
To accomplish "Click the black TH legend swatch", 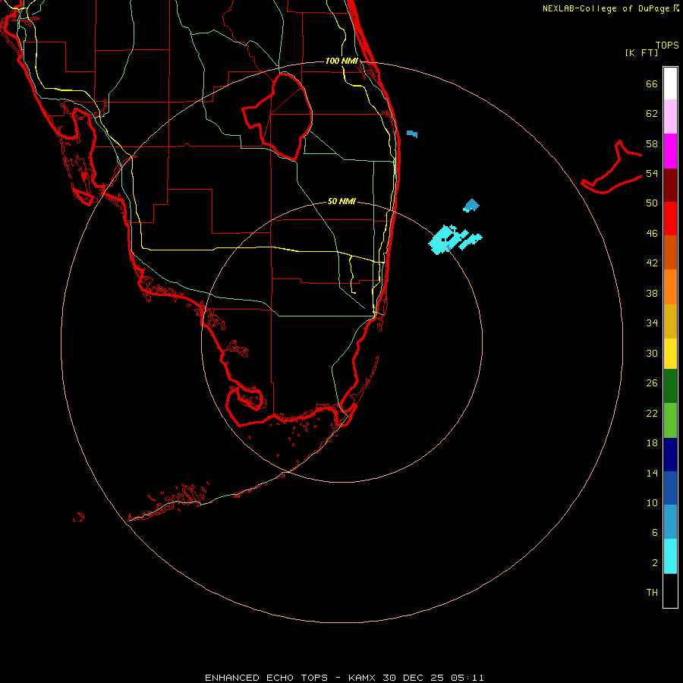I will click(x=670, y=590).
